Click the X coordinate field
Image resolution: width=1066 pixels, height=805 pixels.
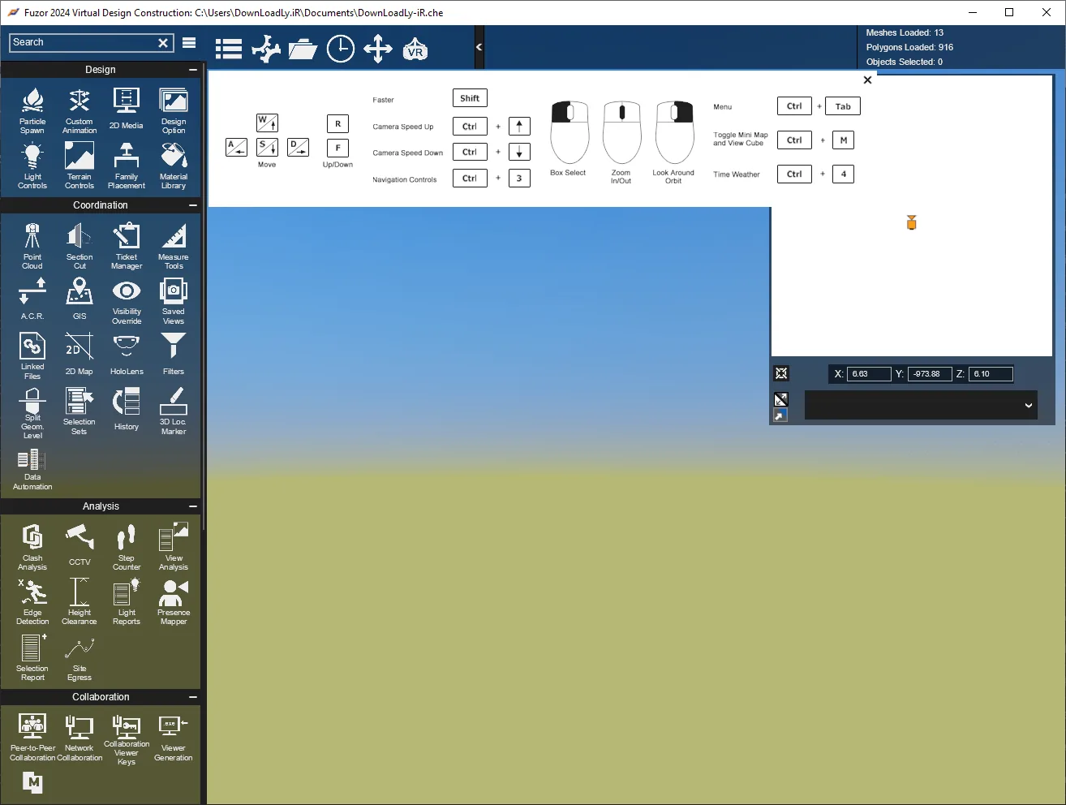click(870, 374)
